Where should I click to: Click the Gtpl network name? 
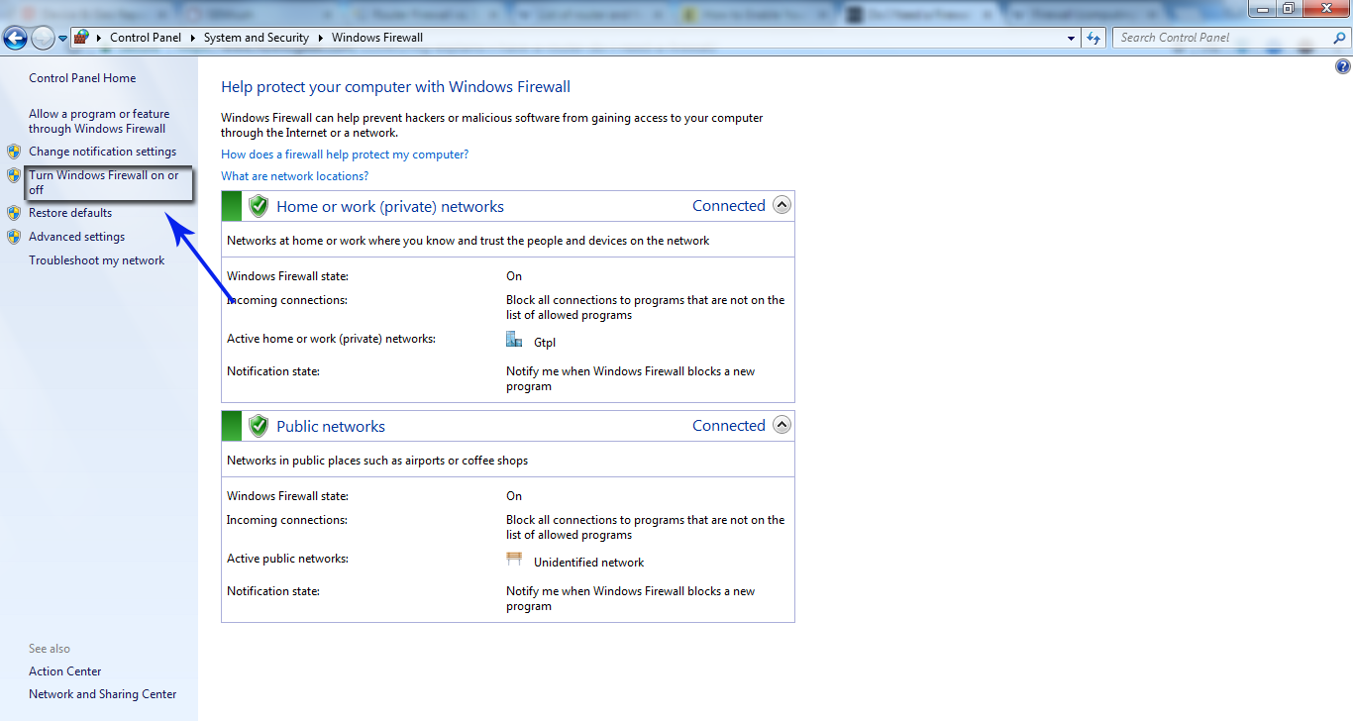click(x=545, y=343)
